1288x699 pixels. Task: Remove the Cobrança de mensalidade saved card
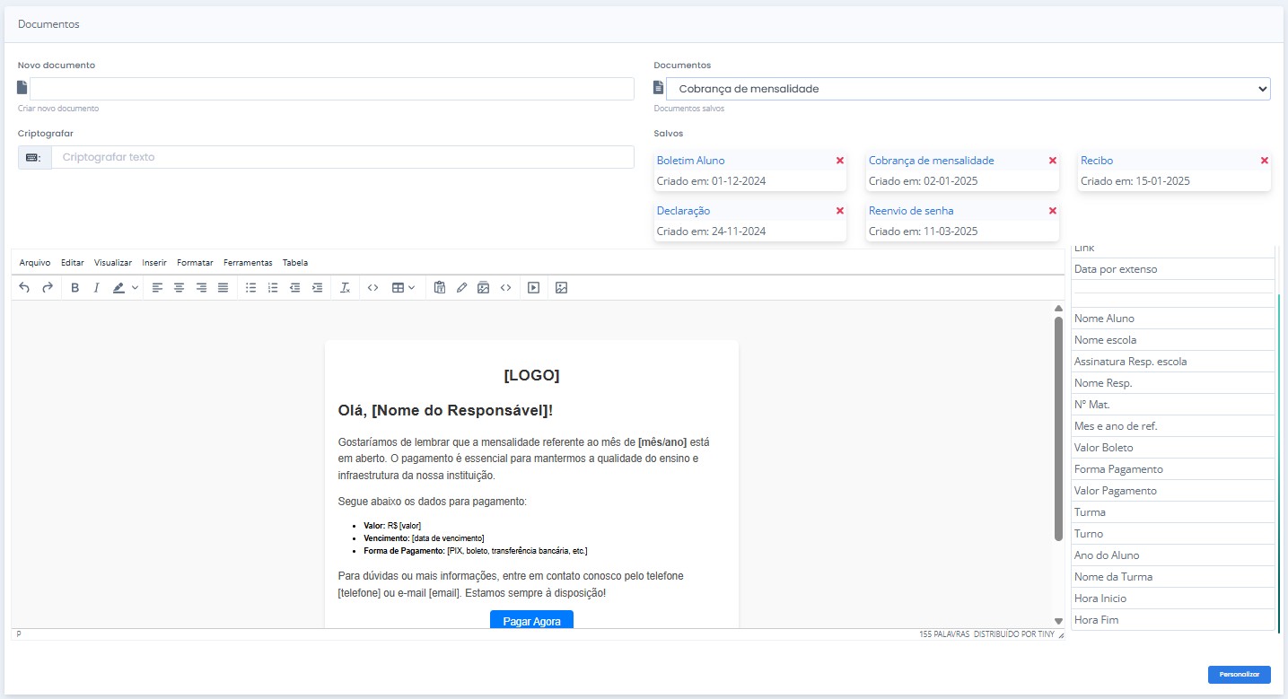pyautogui.click(x=1053, y=161)
